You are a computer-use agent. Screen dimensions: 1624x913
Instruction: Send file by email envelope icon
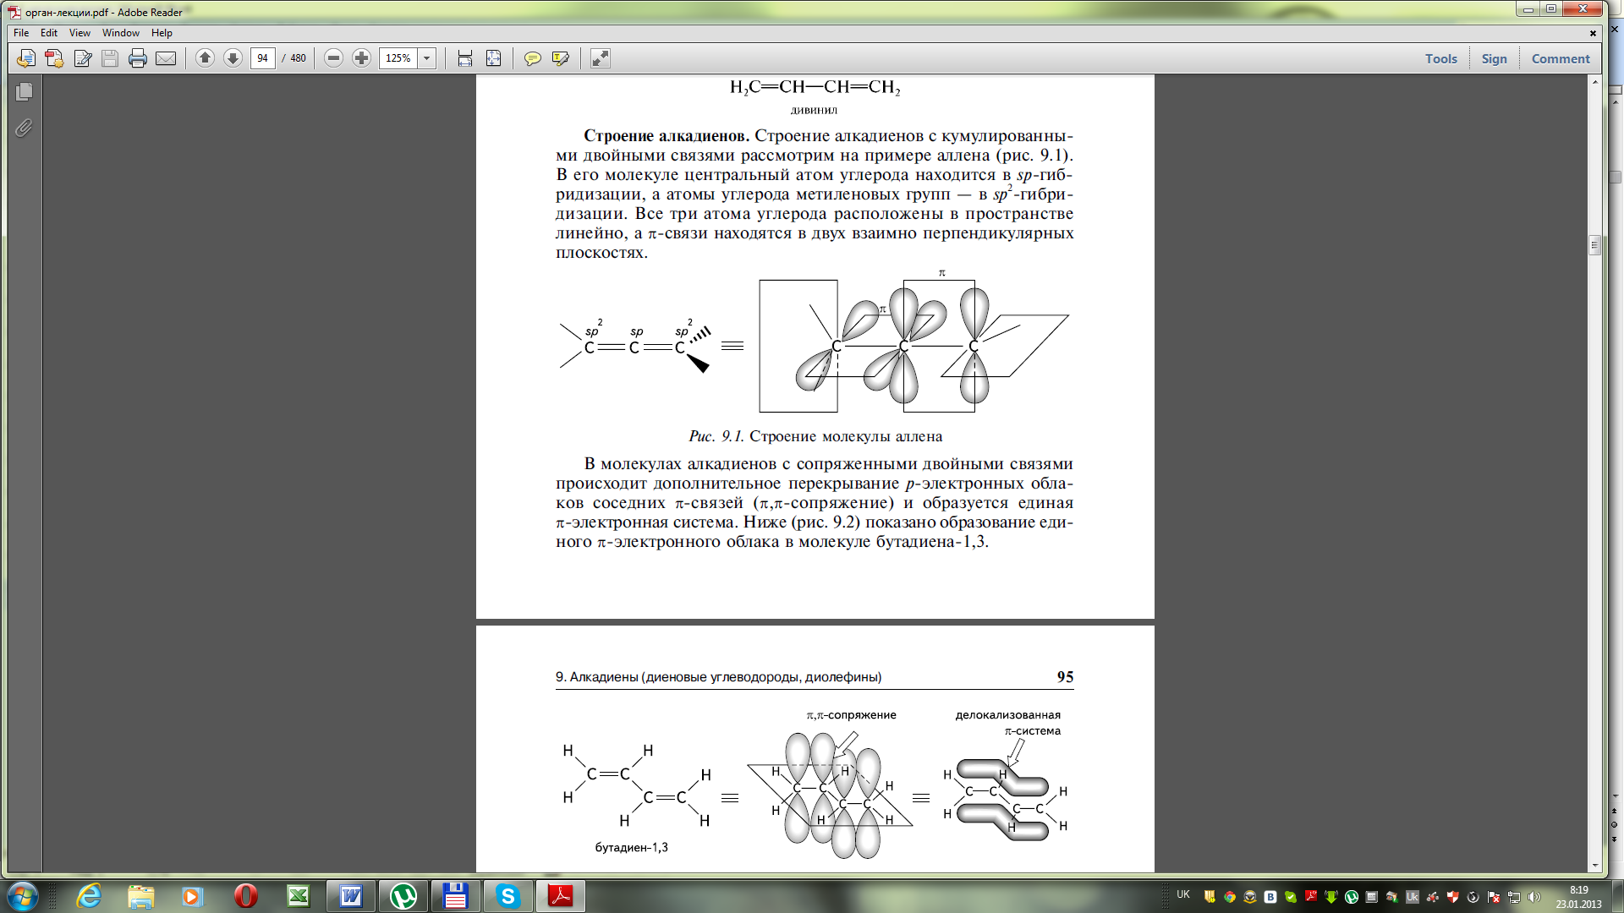[166, 58]
